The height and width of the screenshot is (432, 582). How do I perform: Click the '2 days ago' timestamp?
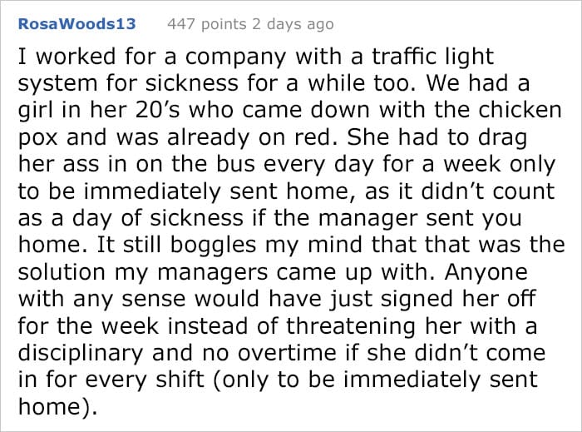293,24
